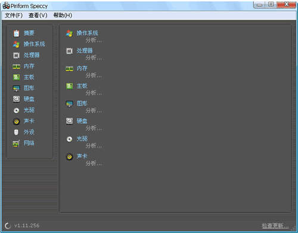This screenshot has width=298, height=233.
Task: Click 分析... text under 图形
Action: pos(94,111)
